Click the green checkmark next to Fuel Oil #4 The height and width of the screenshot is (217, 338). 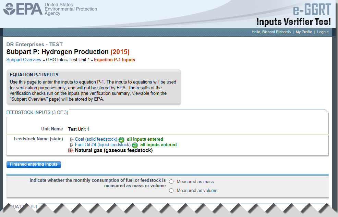pos(135,145)
